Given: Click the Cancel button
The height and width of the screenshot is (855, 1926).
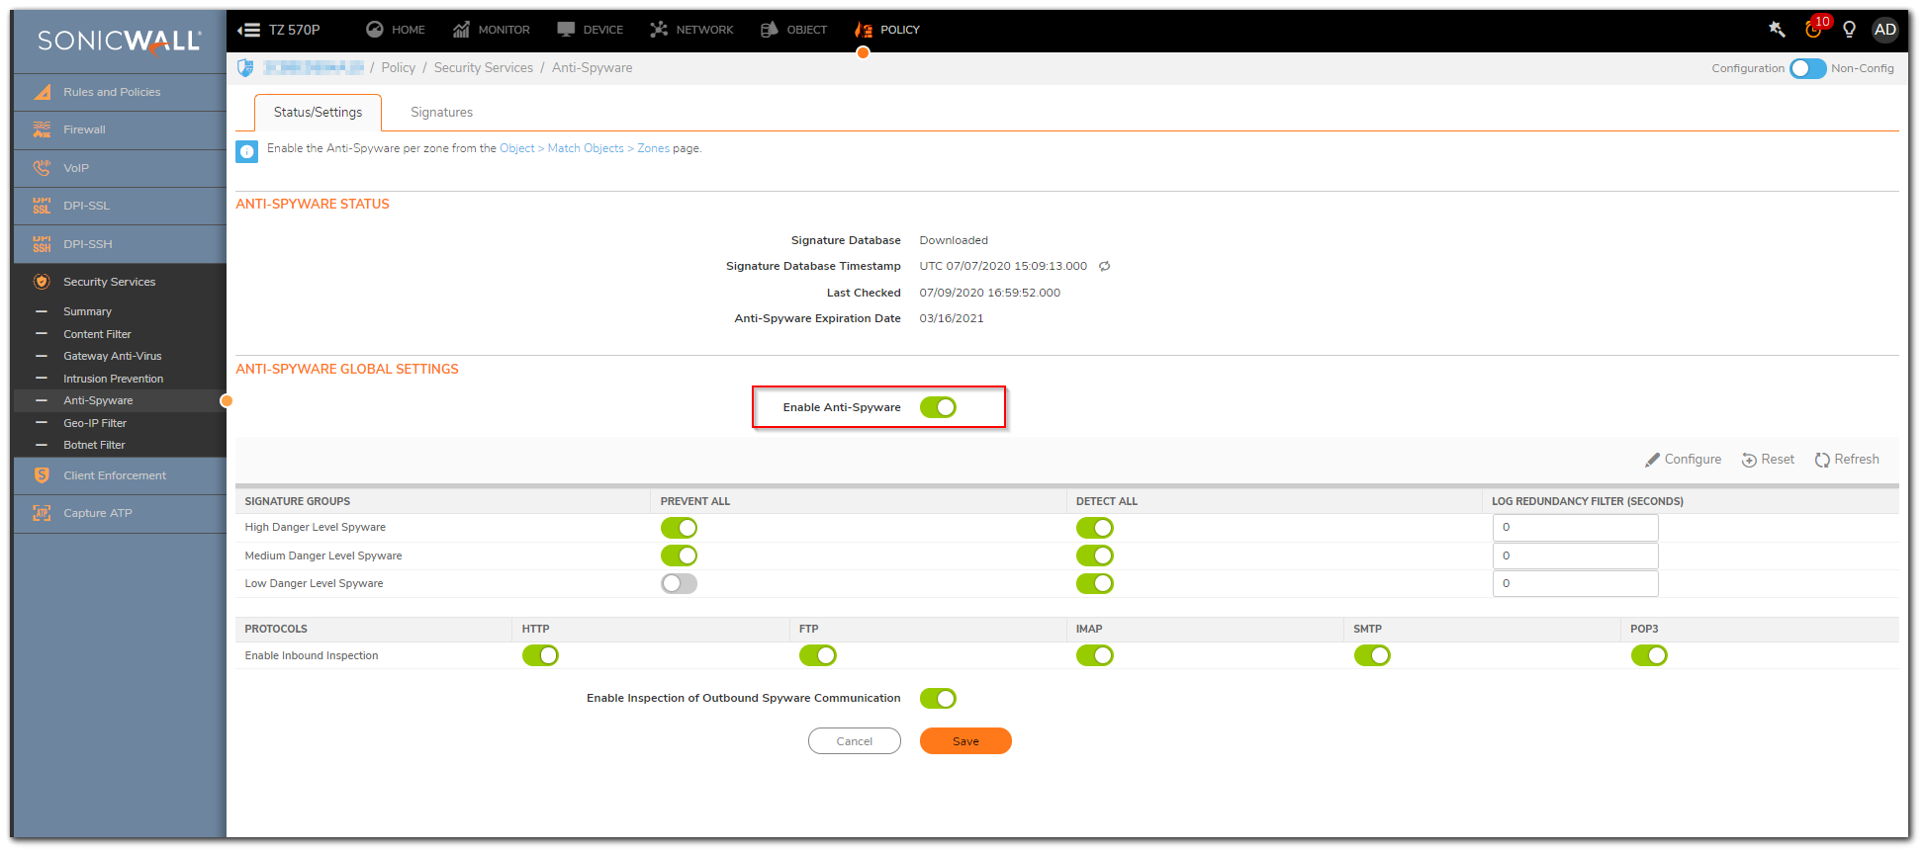Looking at the screenshot, I should coord(855,741).
